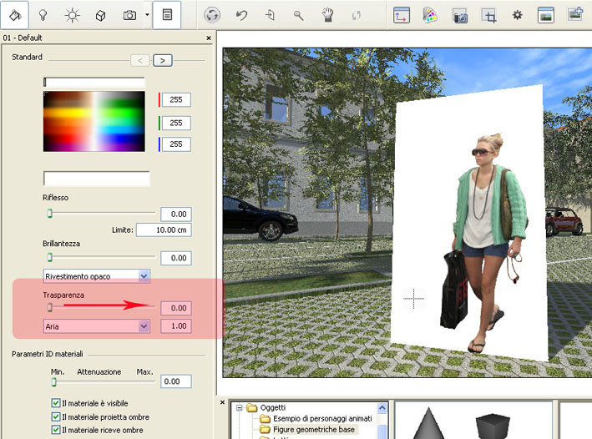Open the 'Rivestimento opaco' dropdown
The image size is (592, 439).
[144, 275]
